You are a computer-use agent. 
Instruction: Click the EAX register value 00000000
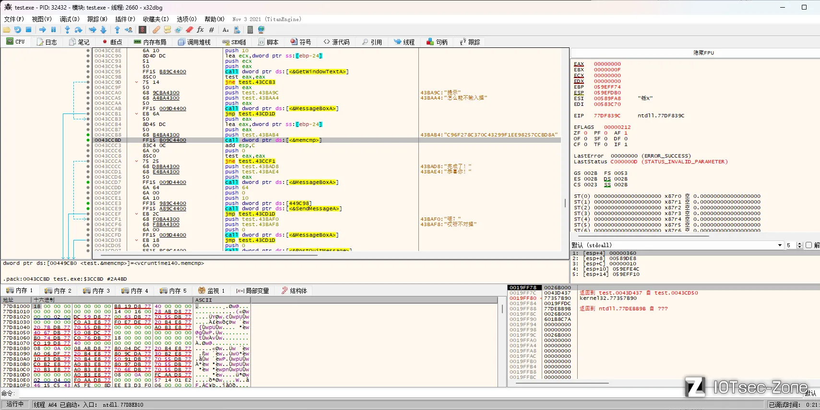pyautogui.click(x=607, y=64)
